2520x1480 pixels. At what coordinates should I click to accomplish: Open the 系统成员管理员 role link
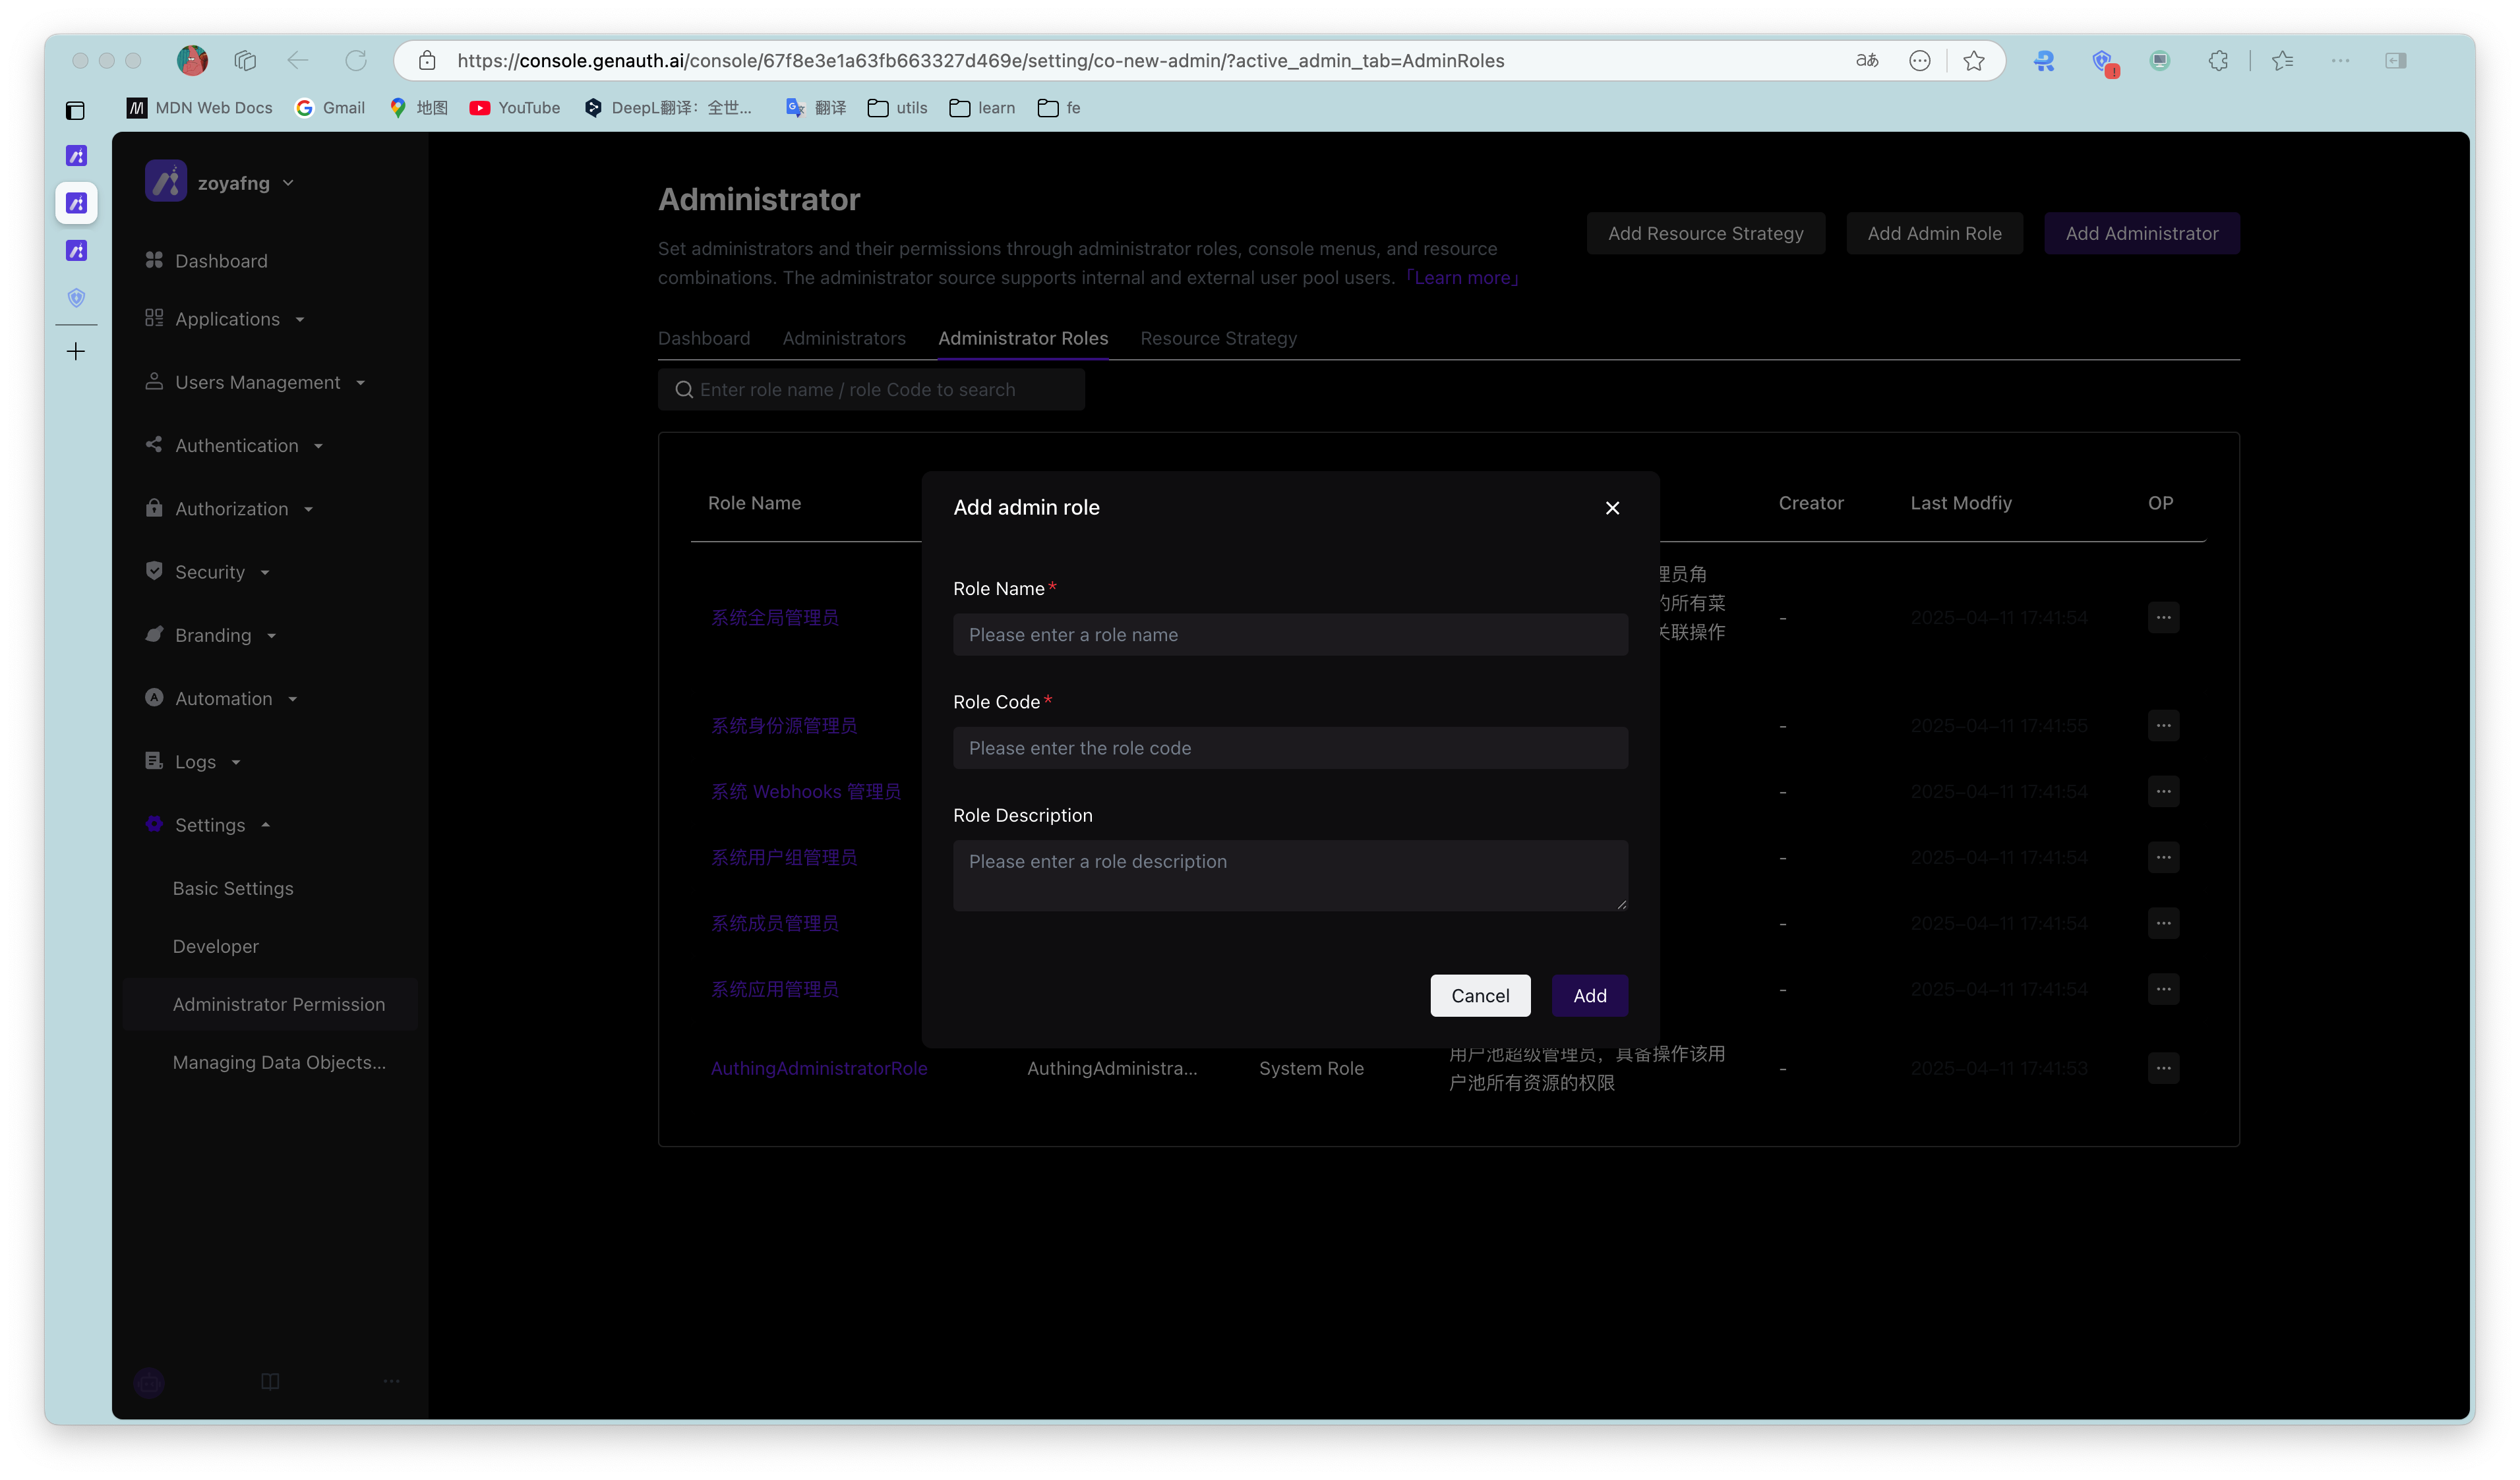pyautogui.click(x=774, y=923)
